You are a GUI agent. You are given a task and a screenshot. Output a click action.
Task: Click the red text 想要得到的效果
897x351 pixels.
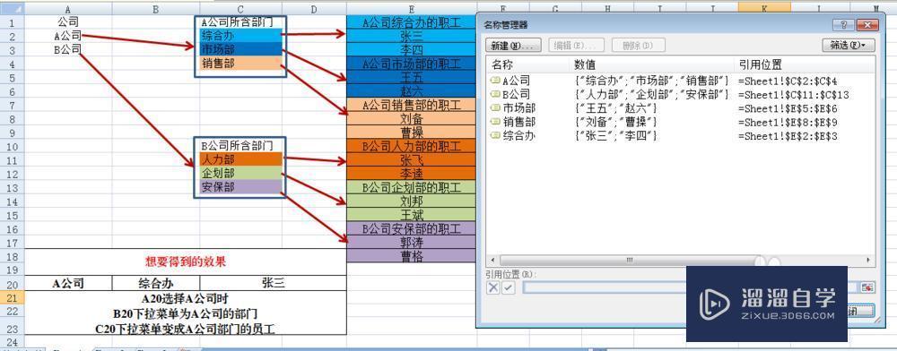(x=186, y=262)
